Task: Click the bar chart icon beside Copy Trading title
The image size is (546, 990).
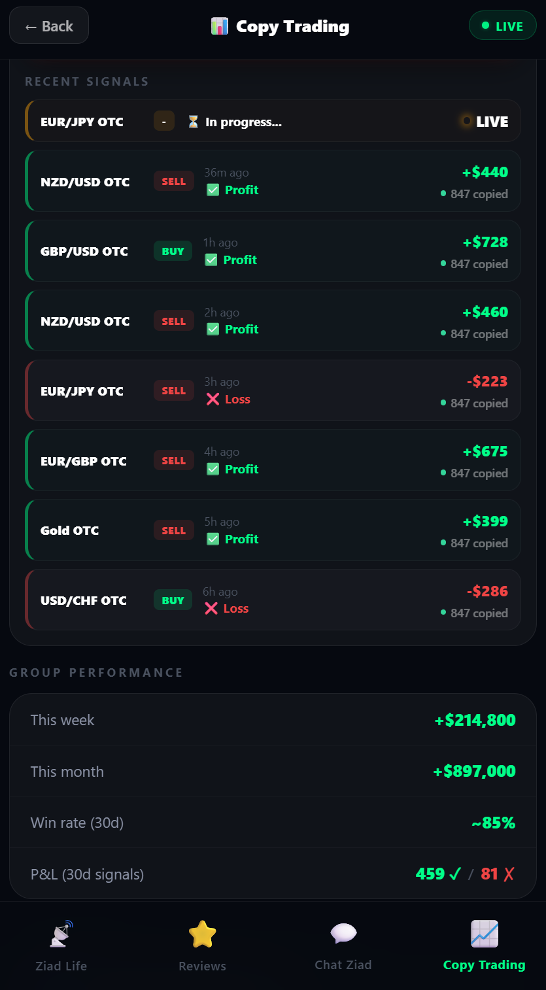Action: click(220, 26)
